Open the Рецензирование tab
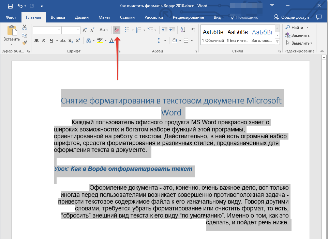This screenshot has width=328, height=239. 188,17
